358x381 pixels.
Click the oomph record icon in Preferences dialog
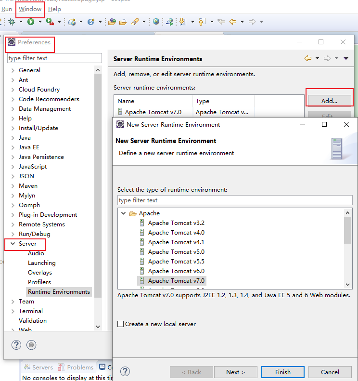pos(31,345)
